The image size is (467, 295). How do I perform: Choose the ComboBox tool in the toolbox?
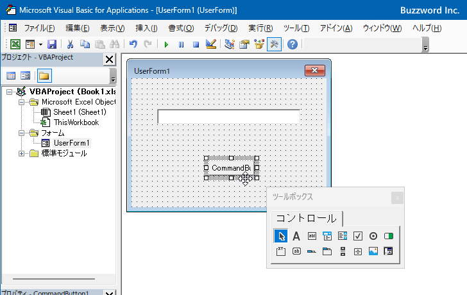327,236
